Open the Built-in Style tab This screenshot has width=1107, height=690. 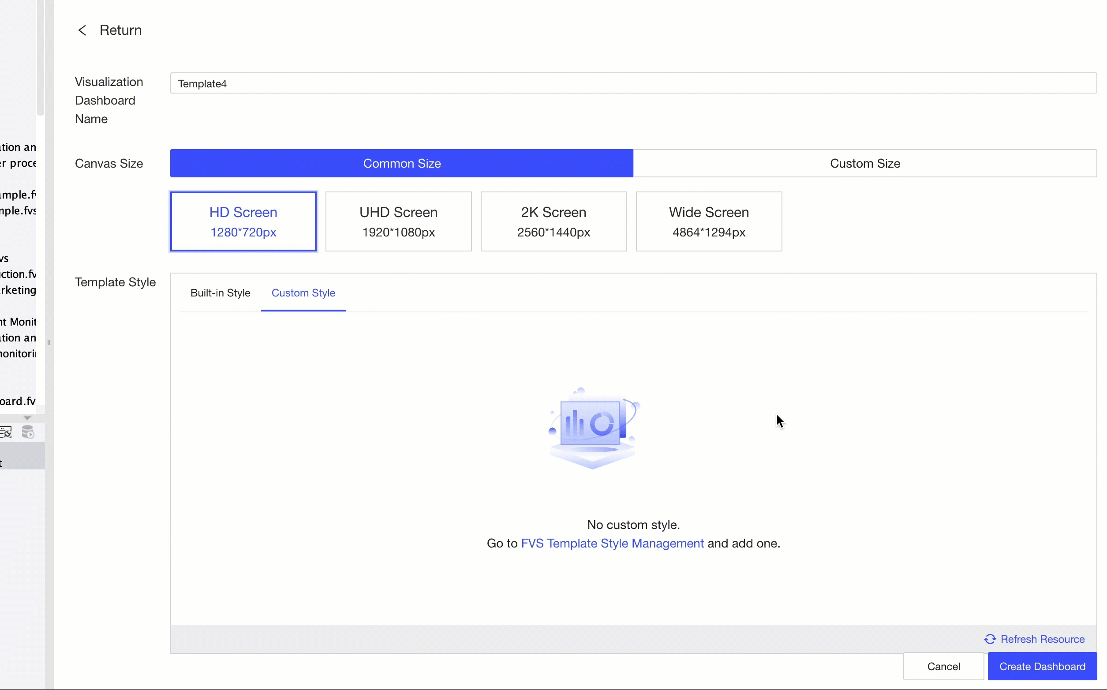(221, 293)
